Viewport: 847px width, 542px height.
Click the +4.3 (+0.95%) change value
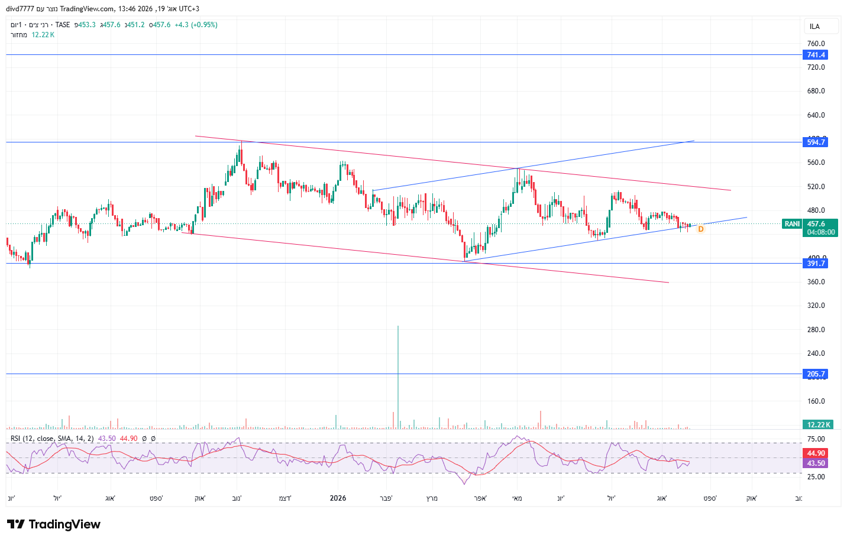196,25
